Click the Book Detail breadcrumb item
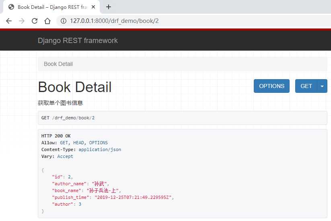 (x=58, y=64)
